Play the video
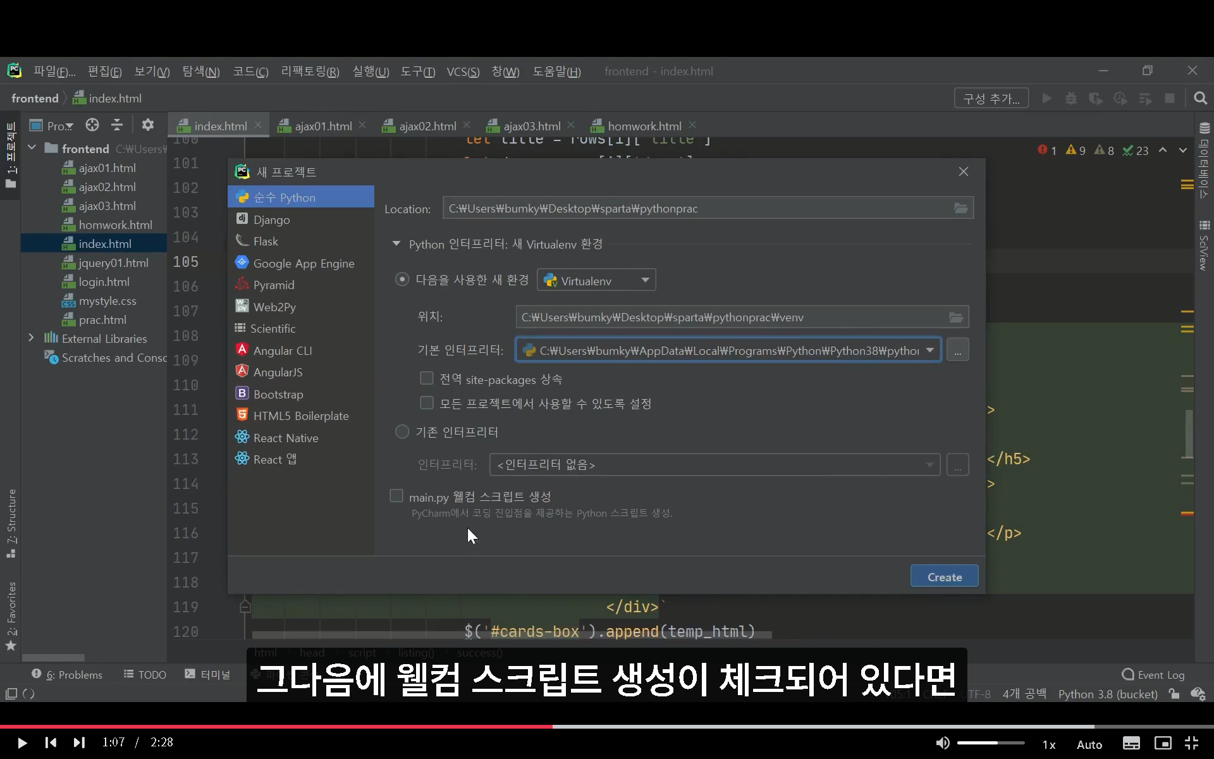 21,743
